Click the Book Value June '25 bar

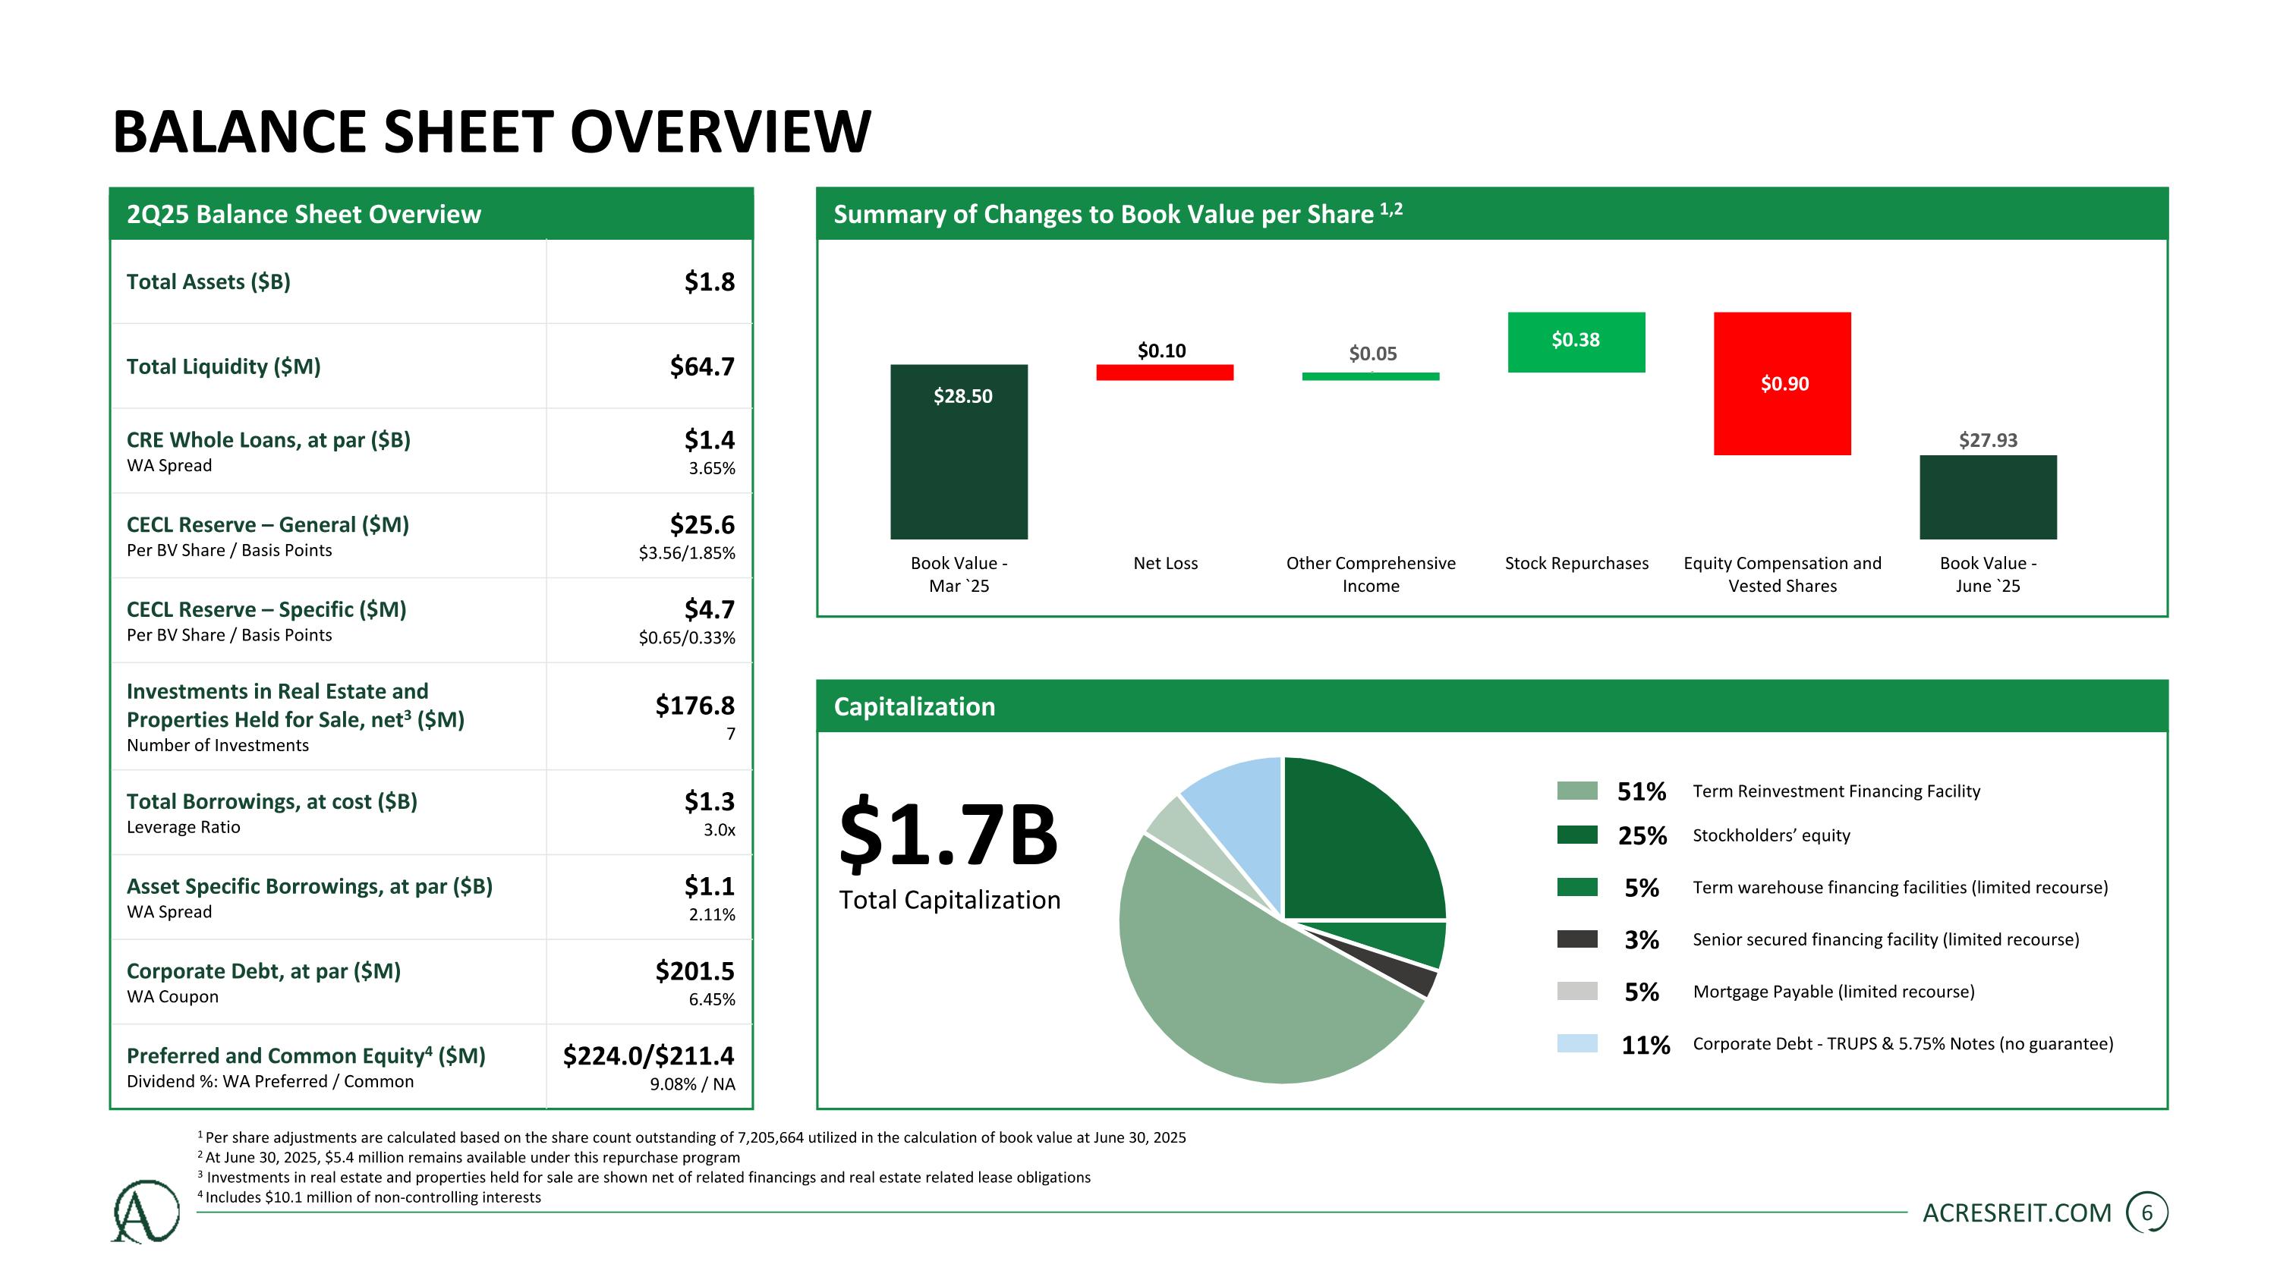coord(1988,497)
